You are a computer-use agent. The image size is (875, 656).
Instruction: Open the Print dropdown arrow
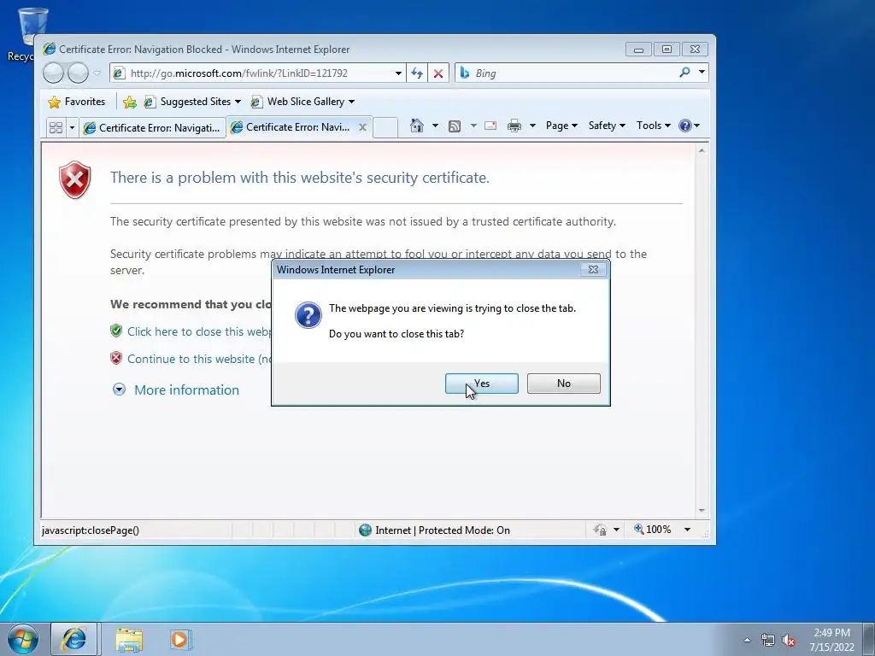tap(532, 126)
